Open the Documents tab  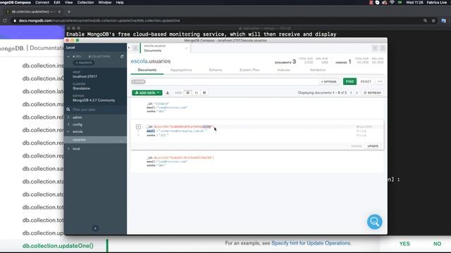click(x=147, y=70)
